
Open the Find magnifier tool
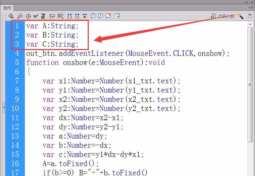click(x=20, y=16)
